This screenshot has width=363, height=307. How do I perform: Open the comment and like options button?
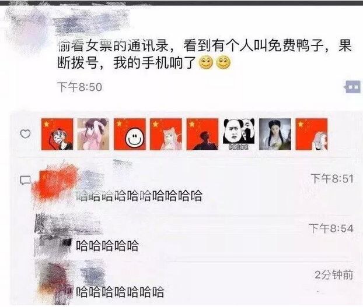352,87
